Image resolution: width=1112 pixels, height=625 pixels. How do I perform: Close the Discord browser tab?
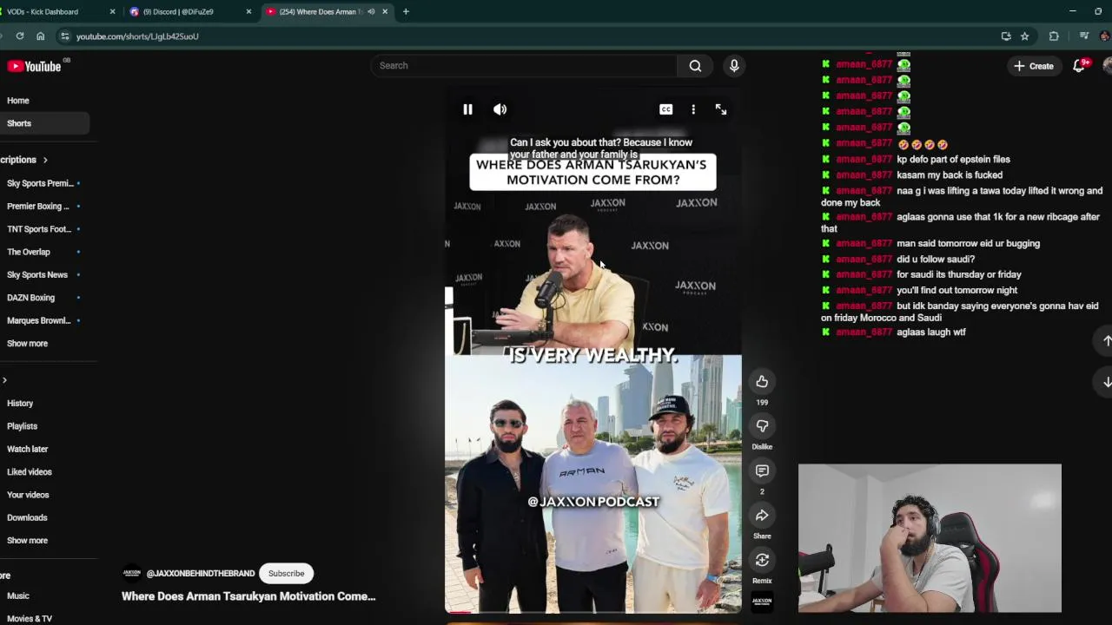pos(248,12)
